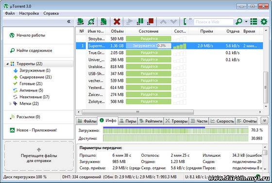This screenshot has width=272, height=183.
Task: Switch to the Рейтинги tab
Action: pos(151,121)
